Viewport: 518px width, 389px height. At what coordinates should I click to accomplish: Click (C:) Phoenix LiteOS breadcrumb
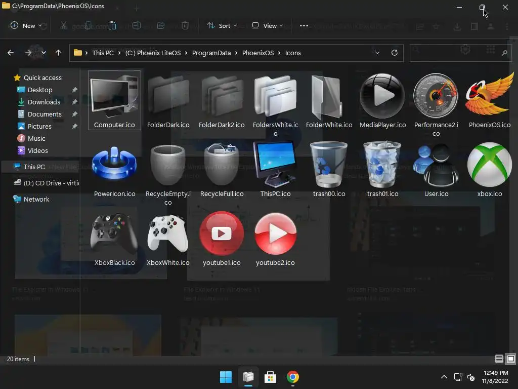pyautogui.click(x=153, y=53)
